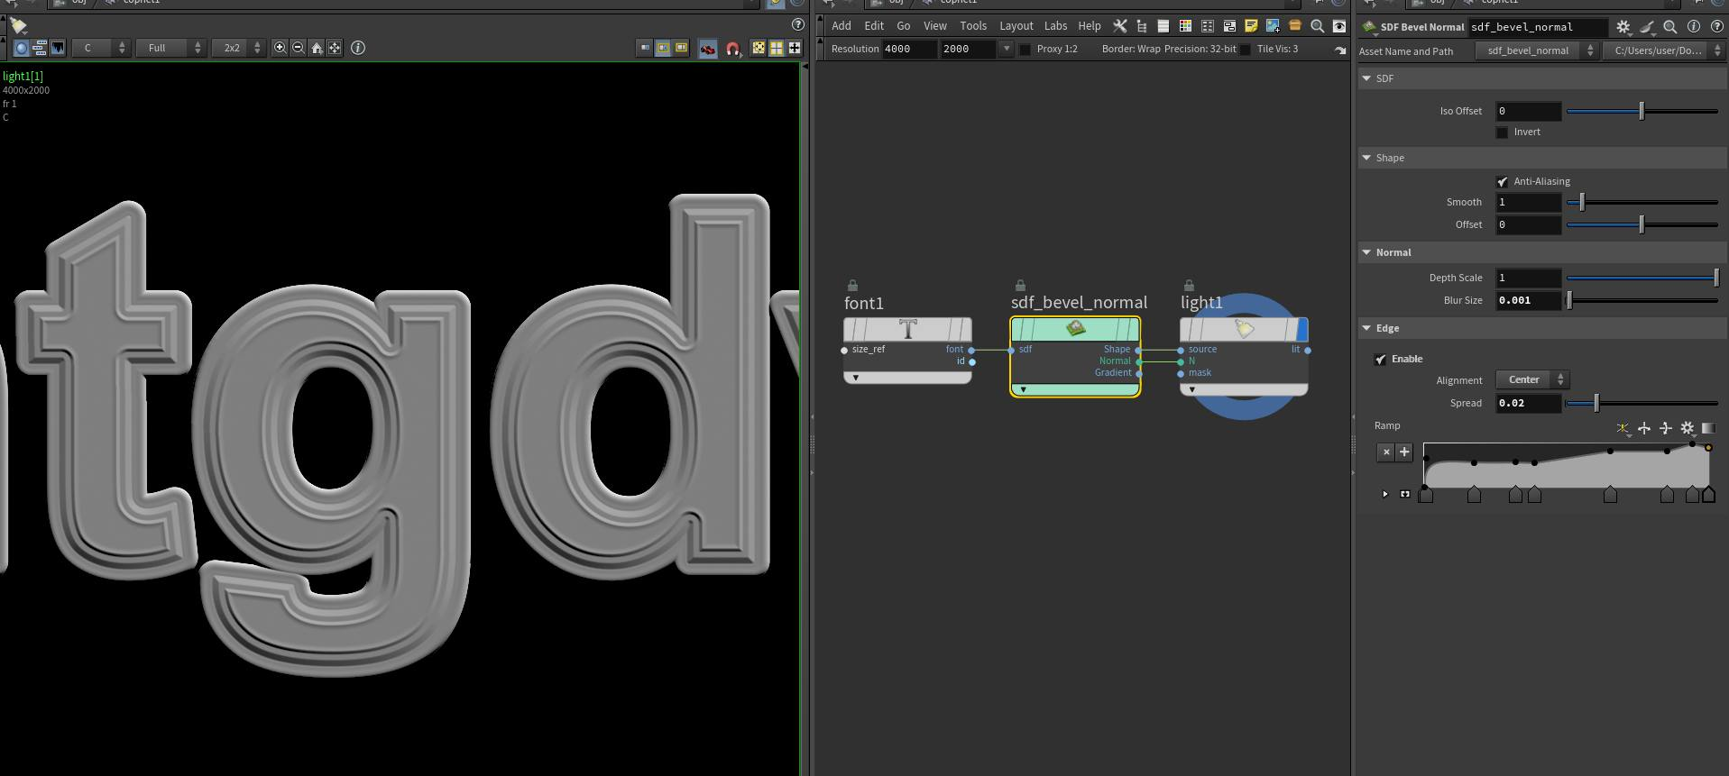
Task: Click the gear icon next to node name
Action: coord(1623,27)
